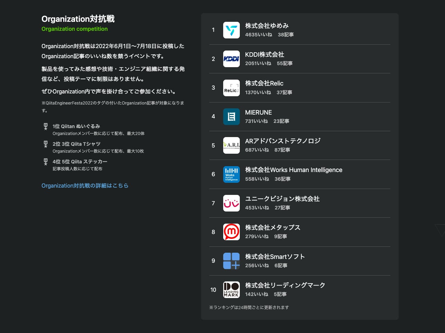Viewport: 445px width, 333px height.
Task: Visit the 株式会社リーディングマーク name link
Action: [285, 285]
